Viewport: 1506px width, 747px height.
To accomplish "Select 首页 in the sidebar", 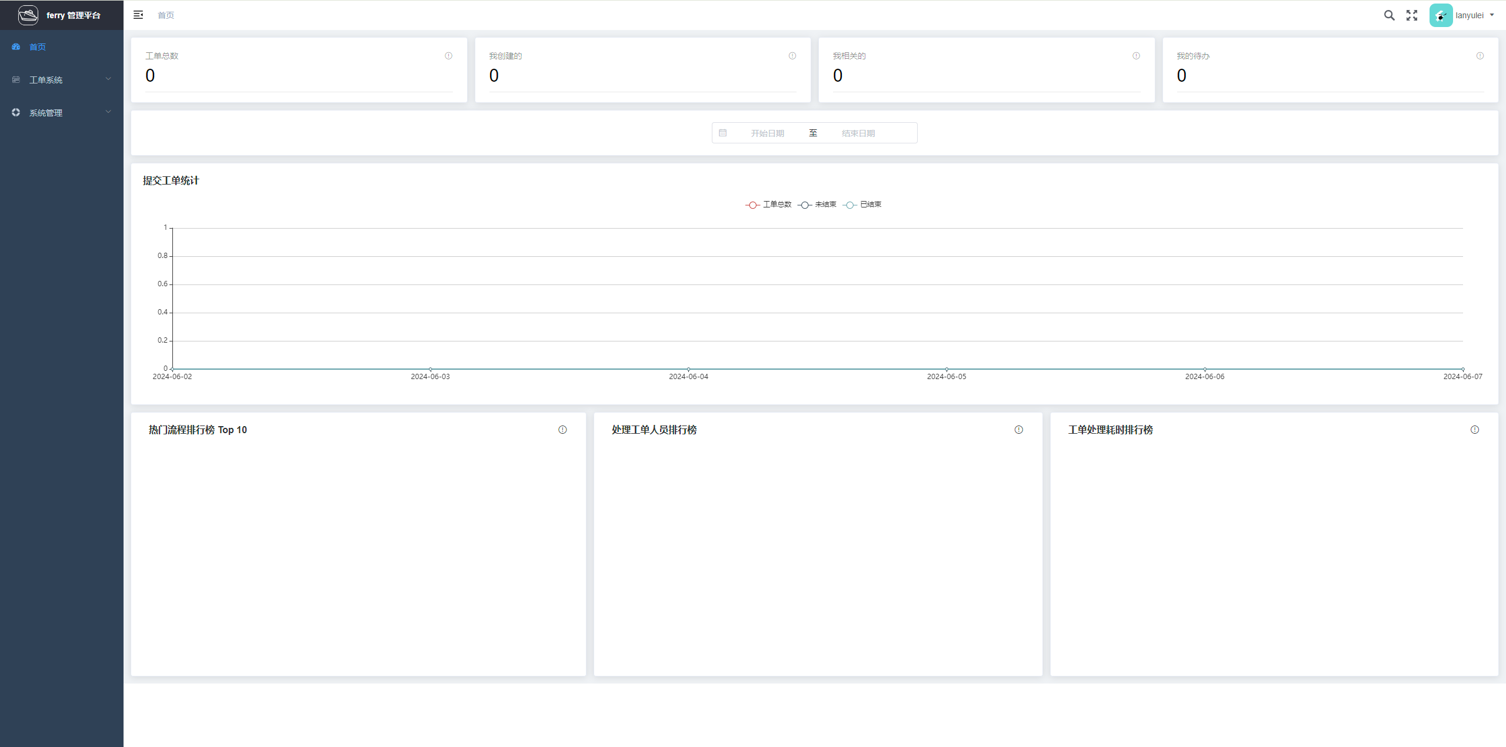I will click(38, 46).
